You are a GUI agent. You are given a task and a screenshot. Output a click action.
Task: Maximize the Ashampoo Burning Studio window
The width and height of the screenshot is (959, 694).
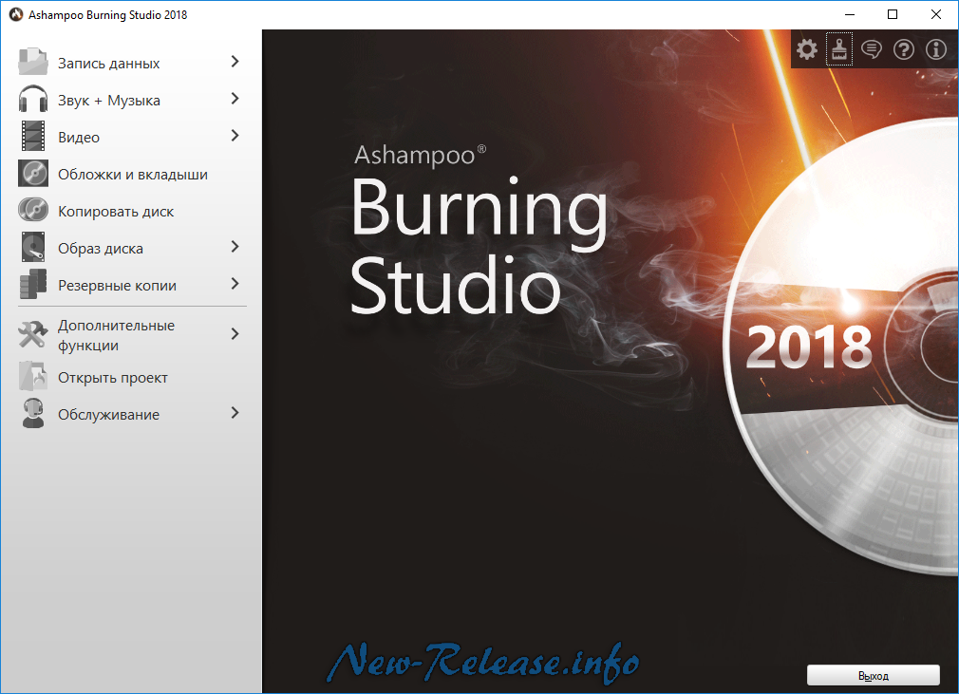pos(893,14)
